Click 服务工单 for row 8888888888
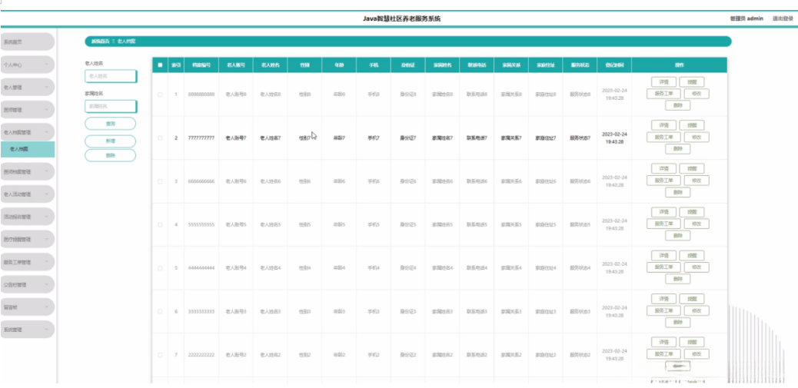Image resolution: width=798 pixels, height=388 pixels. (663, 94)
